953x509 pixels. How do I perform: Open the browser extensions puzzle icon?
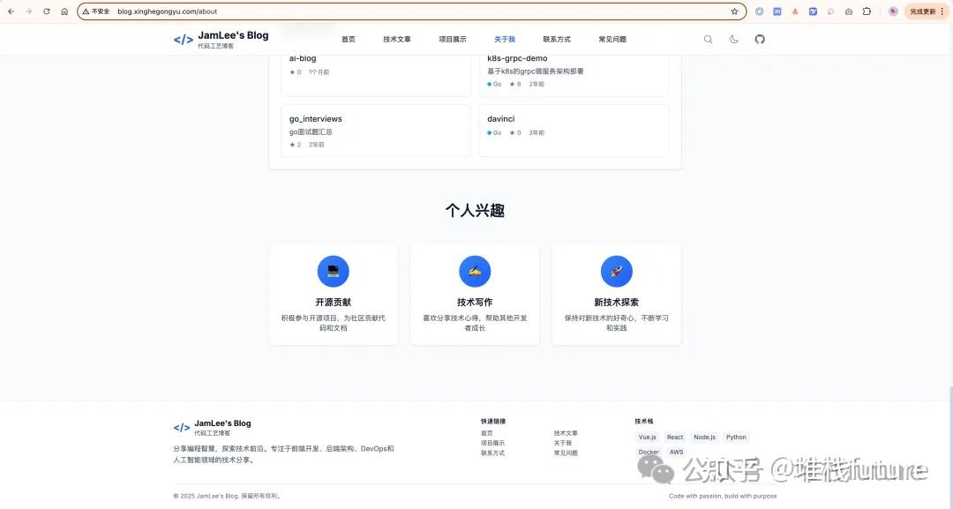click(x=867, y=11)
